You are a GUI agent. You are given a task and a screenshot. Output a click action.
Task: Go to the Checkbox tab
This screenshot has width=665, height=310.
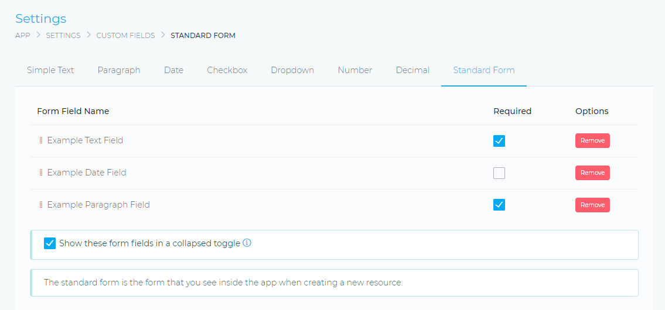point(227,70)
